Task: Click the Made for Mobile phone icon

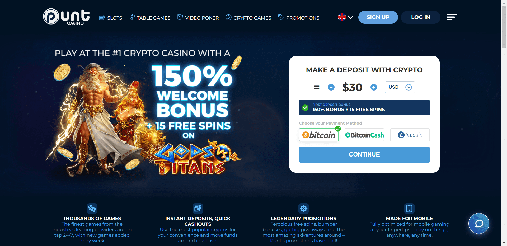Action: point(409,209)
